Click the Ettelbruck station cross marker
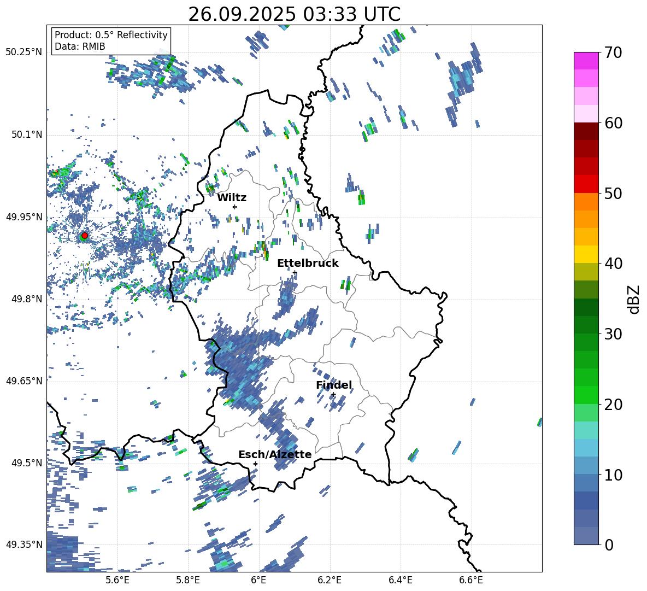This screenshot has height=591, width=647. 295,272
